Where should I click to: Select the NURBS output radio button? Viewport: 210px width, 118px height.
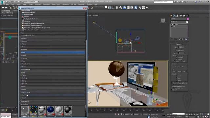[177, 80]
